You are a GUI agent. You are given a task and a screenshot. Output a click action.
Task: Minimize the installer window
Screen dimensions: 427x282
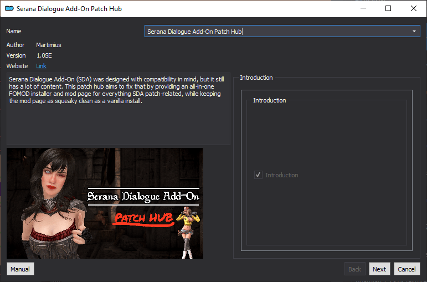click(363, 8)
